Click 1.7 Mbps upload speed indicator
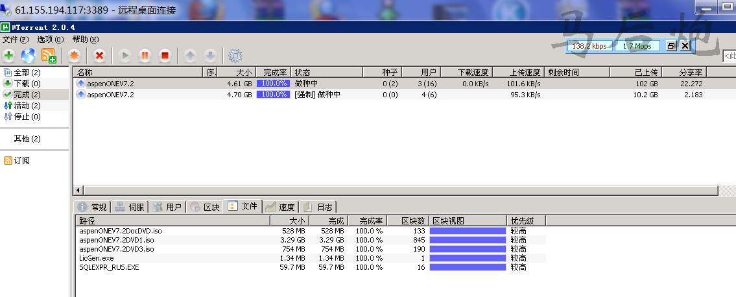 pos(637,46)
